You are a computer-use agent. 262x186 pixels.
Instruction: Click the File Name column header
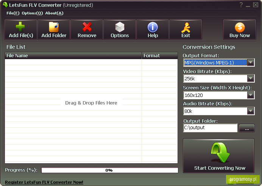coord(73,56)
